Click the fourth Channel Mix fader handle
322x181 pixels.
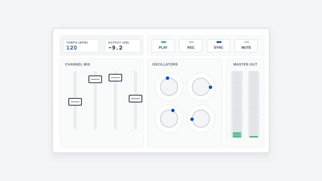point(136,99)
